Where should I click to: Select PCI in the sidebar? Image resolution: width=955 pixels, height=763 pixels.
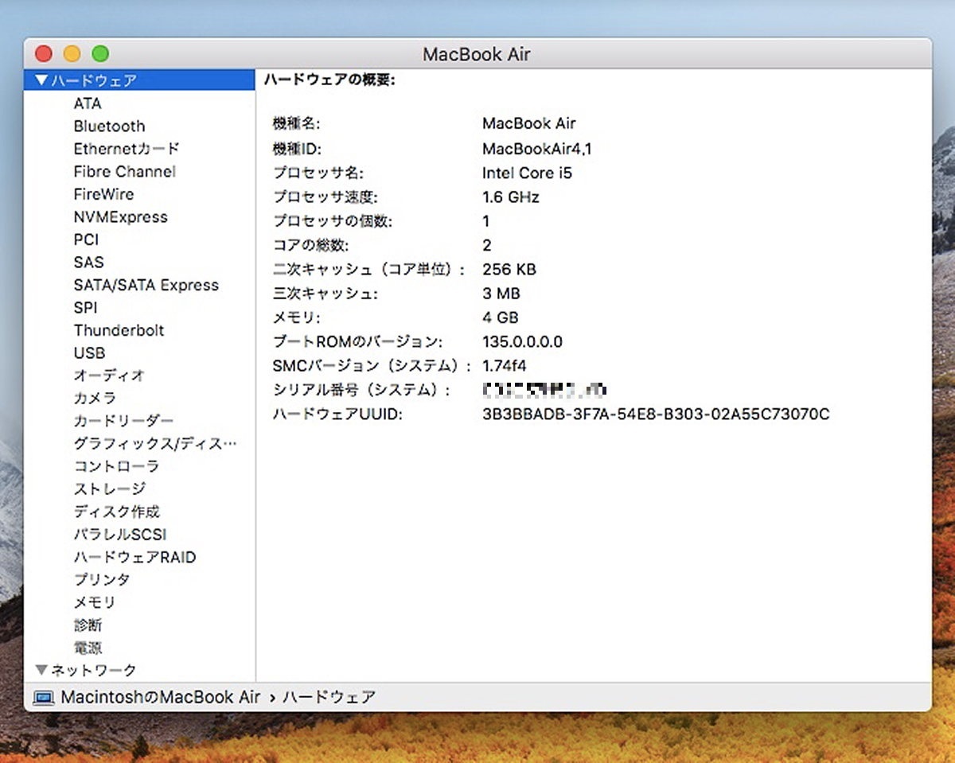coord(86,239)
